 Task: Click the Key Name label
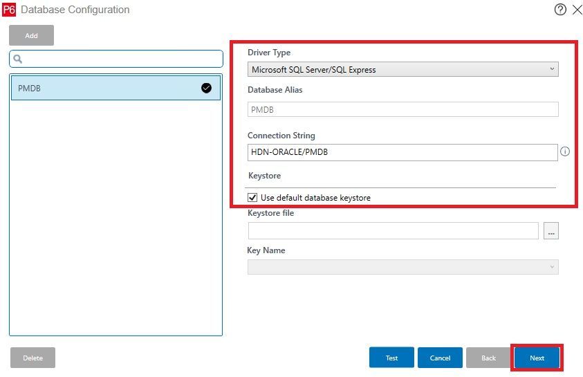click(266, 250)
